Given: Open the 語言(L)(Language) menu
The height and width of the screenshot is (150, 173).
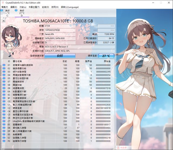Looking at the screenshot, I should point(70,7).
